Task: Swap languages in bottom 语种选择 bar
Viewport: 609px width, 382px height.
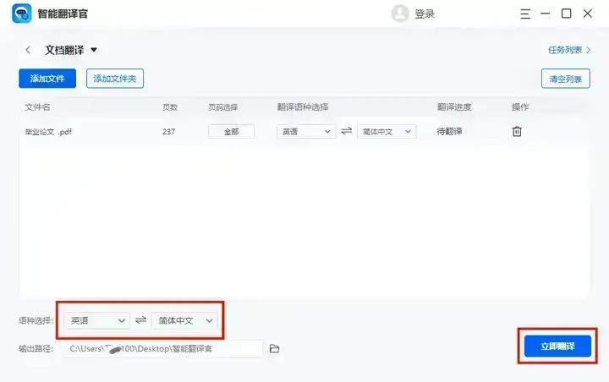Action: click(140, 321)
